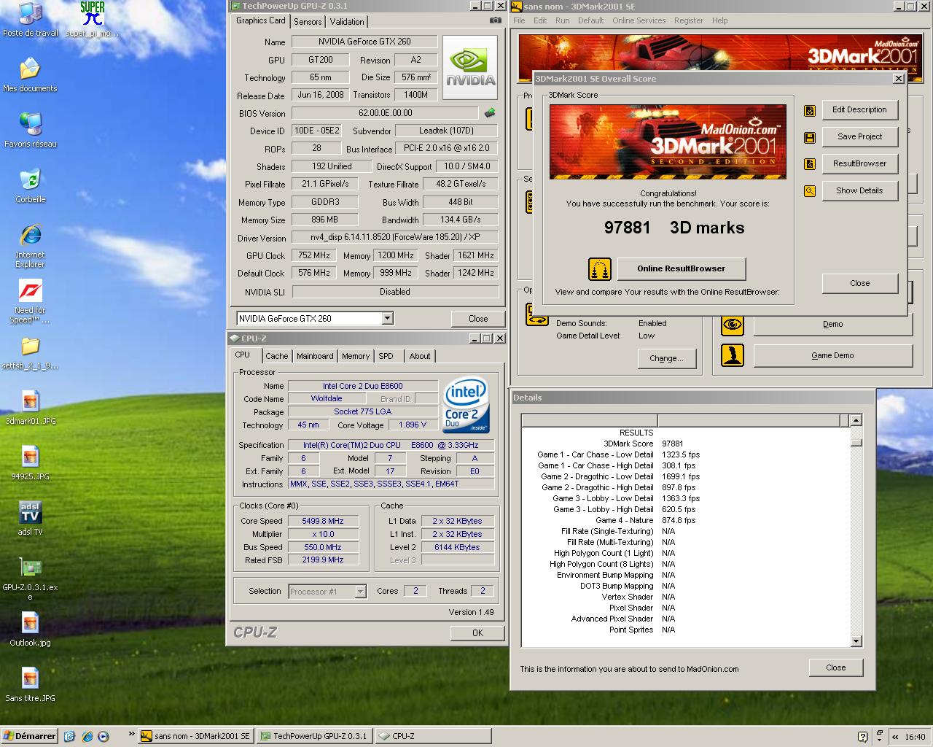Viewport: 933px width, 747px height.
Task: Click Close in the Details window
Action: [835, 667]
